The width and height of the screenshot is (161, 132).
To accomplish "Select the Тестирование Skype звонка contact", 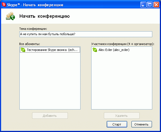I will tap(50, 50).
